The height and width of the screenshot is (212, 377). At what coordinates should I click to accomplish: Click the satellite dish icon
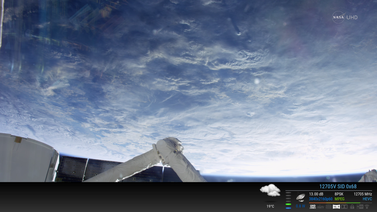coord(301,197)
